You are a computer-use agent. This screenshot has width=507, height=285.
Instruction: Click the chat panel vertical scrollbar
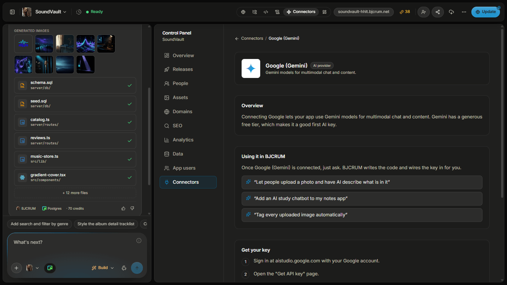click(x=150, y=136)
